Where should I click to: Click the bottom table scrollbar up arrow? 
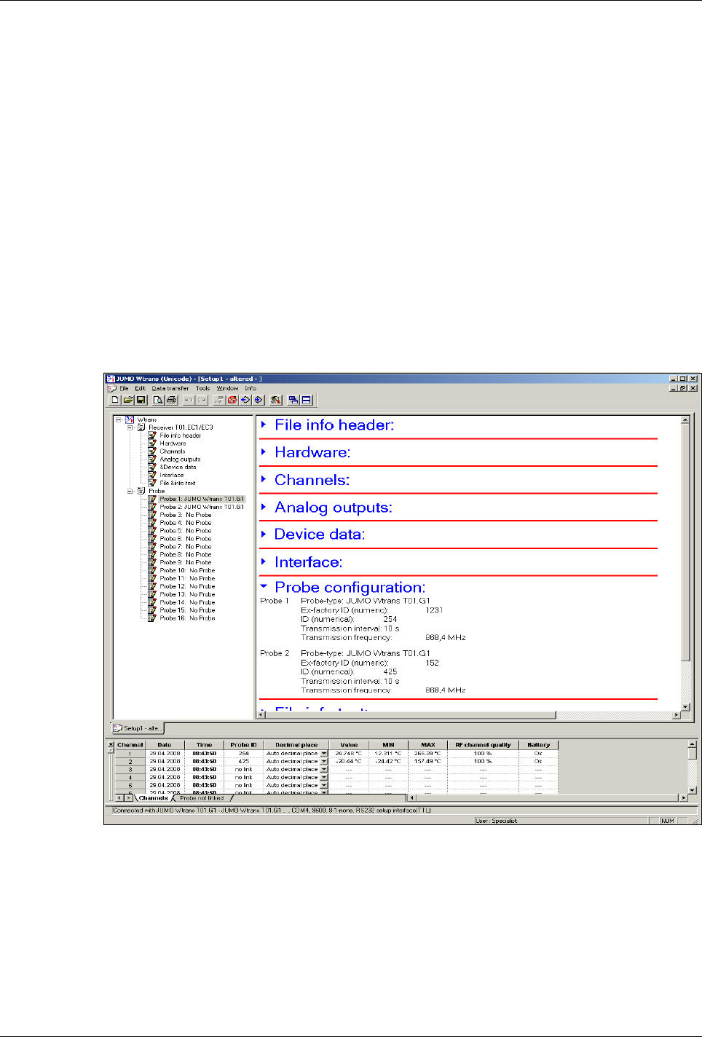click(x=692, y=744)
